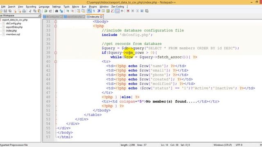Viewport: 262px width, 147px height.
Task: Open the Window menu
Action: click(x=104, y=7)
